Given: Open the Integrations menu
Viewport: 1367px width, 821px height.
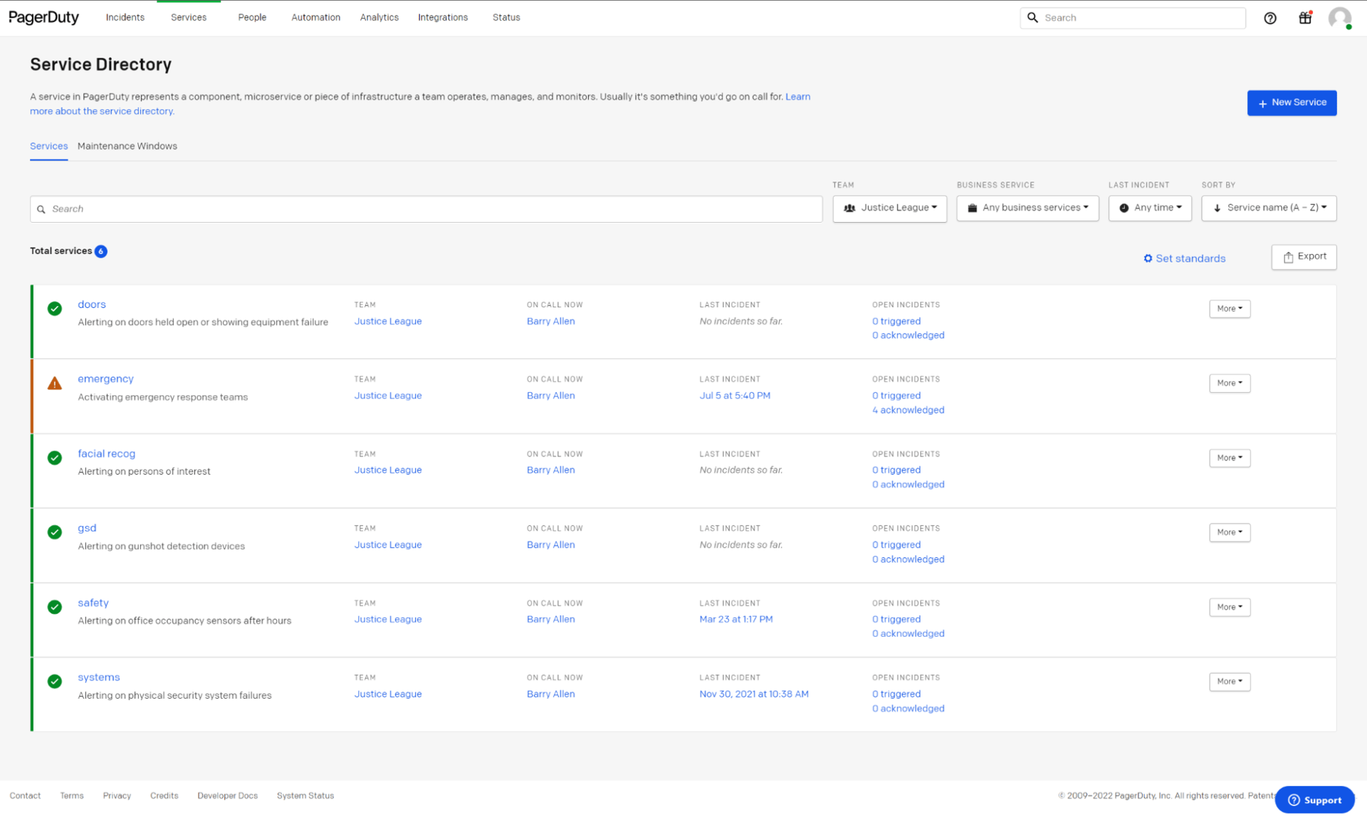Looking at the screenshot, I should 443,17.
